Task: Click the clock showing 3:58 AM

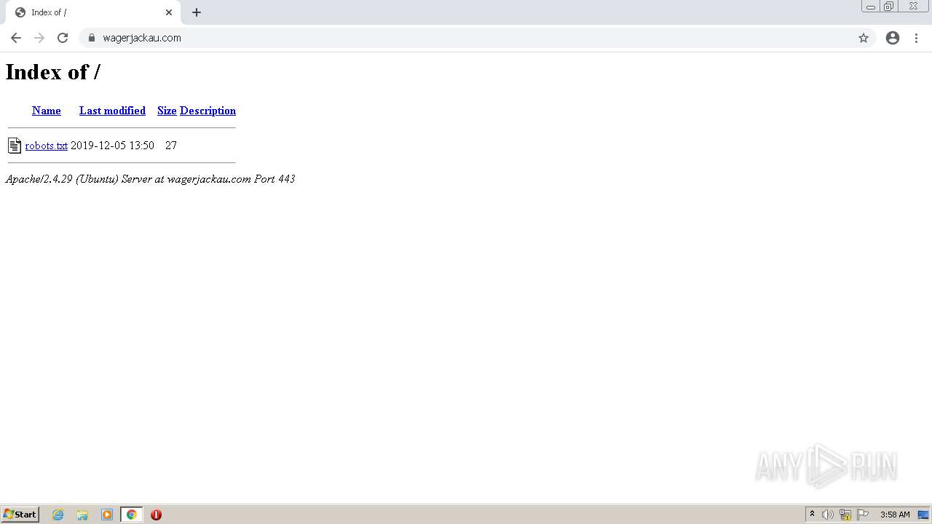Action: [x=895, y=515]
